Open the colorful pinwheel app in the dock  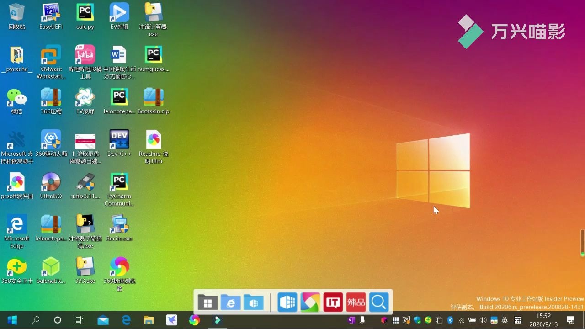310,302
